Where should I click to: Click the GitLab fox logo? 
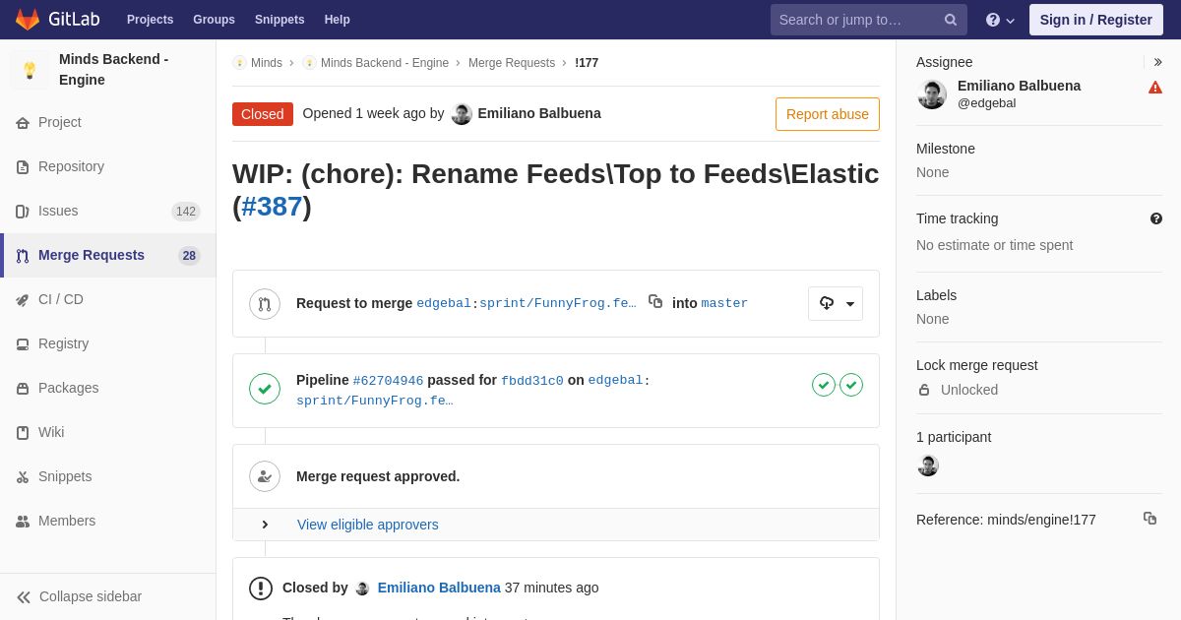pos(28,20)
